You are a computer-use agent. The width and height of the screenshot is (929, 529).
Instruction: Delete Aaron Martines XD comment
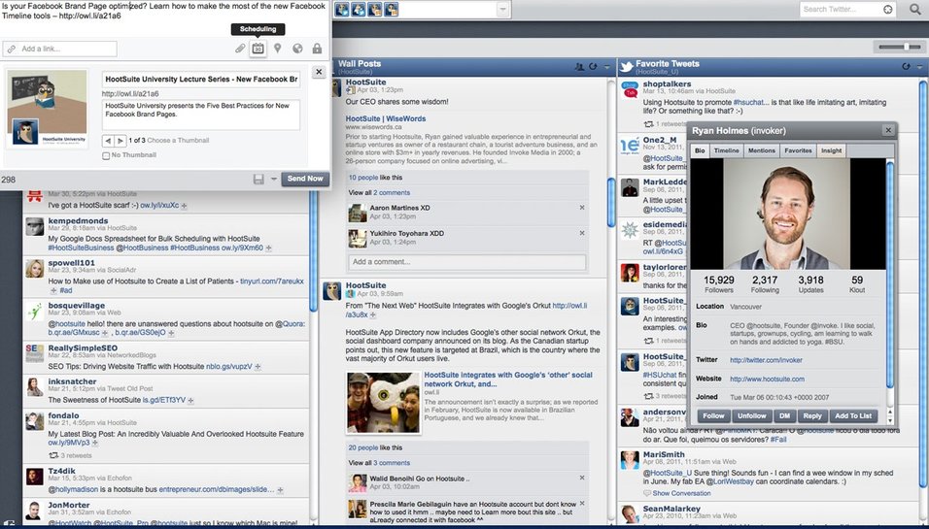coord(582,208)
